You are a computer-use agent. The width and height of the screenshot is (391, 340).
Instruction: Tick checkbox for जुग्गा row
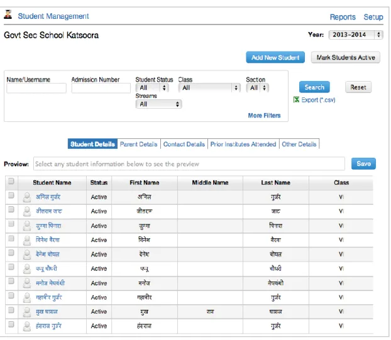(x=11, y=224)
